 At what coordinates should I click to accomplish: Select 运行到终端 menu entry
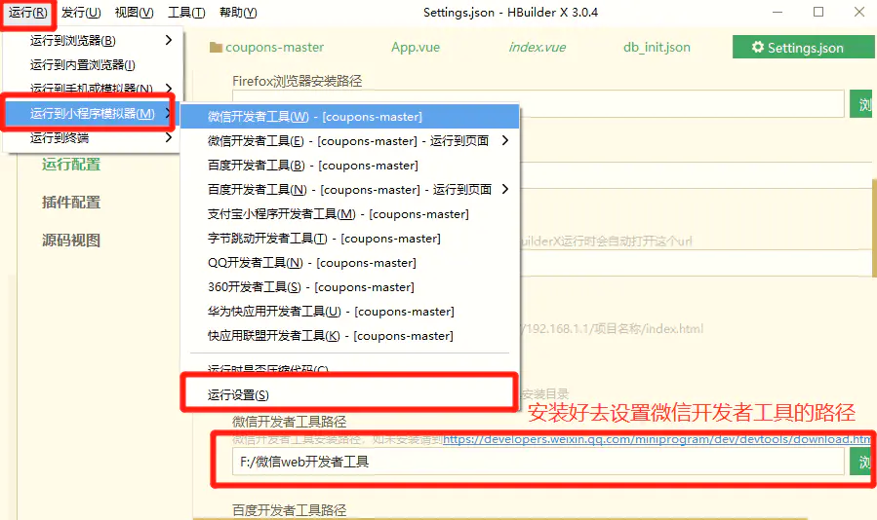click(x=93, y=137)
